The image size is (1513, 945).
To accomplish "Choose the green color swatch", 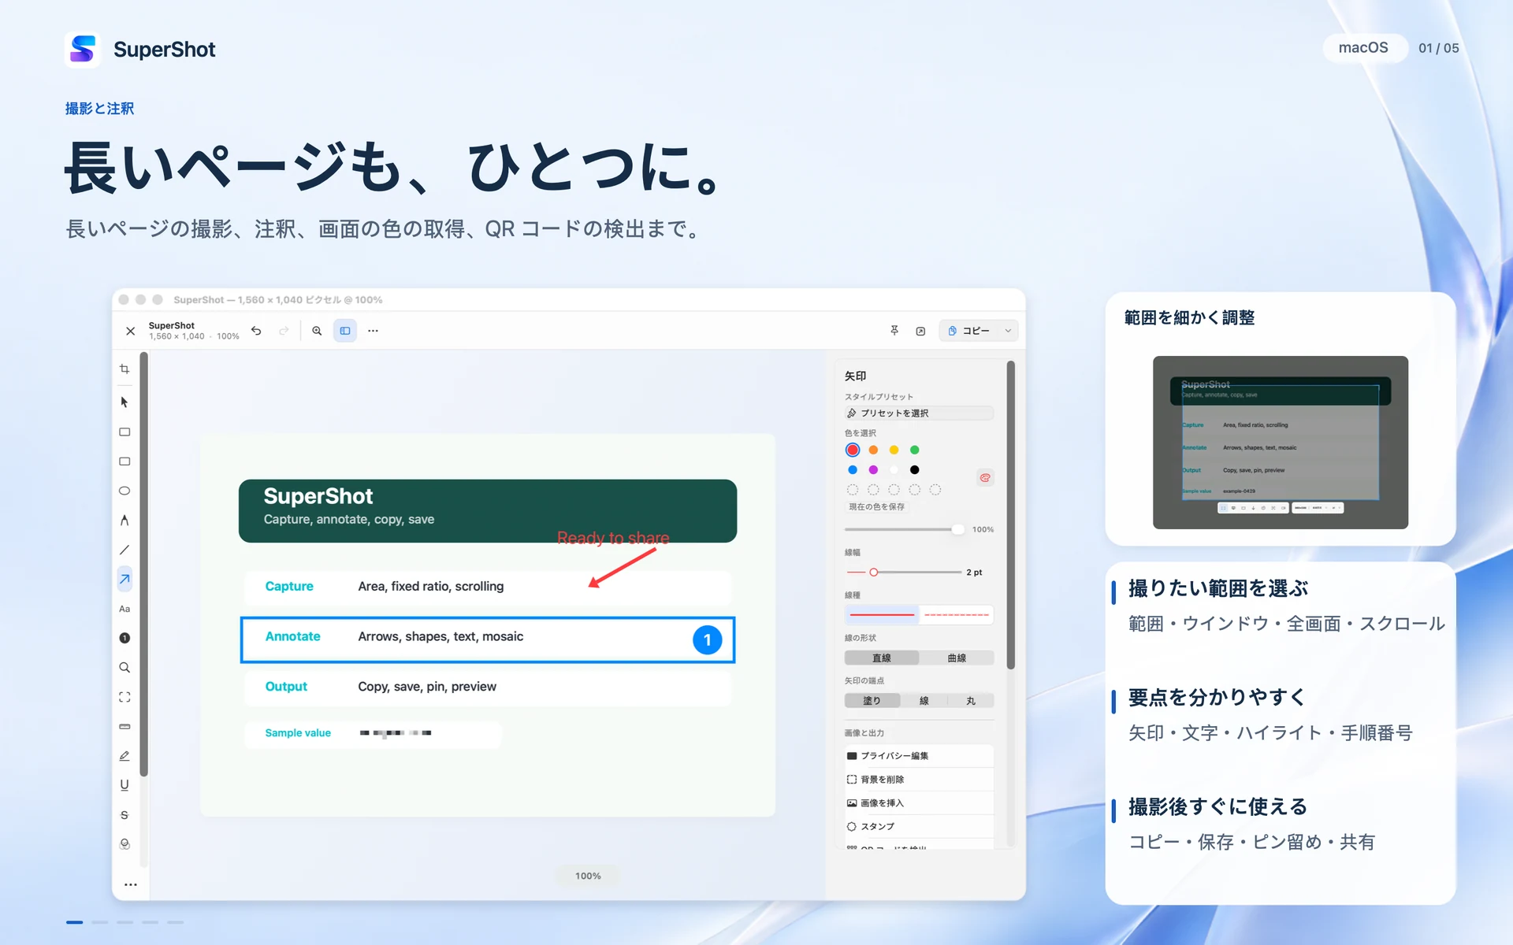I will pos(915,450).
